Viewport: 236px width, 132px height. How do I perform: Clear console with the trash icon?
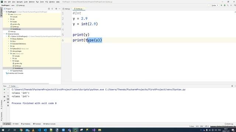(x=8, y=106)
